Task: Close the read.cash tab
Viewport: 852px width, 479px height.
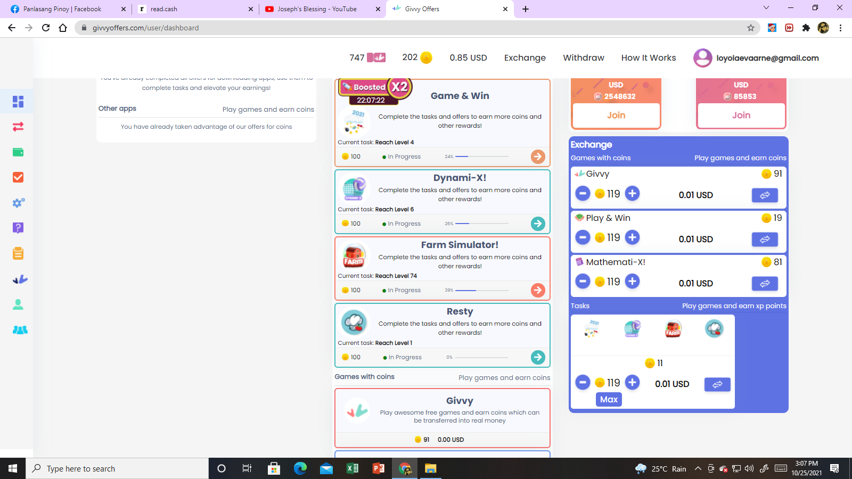Action: click(251, 9)
